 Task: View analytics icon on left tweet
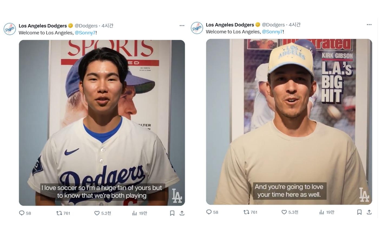(x=135, y=213)
